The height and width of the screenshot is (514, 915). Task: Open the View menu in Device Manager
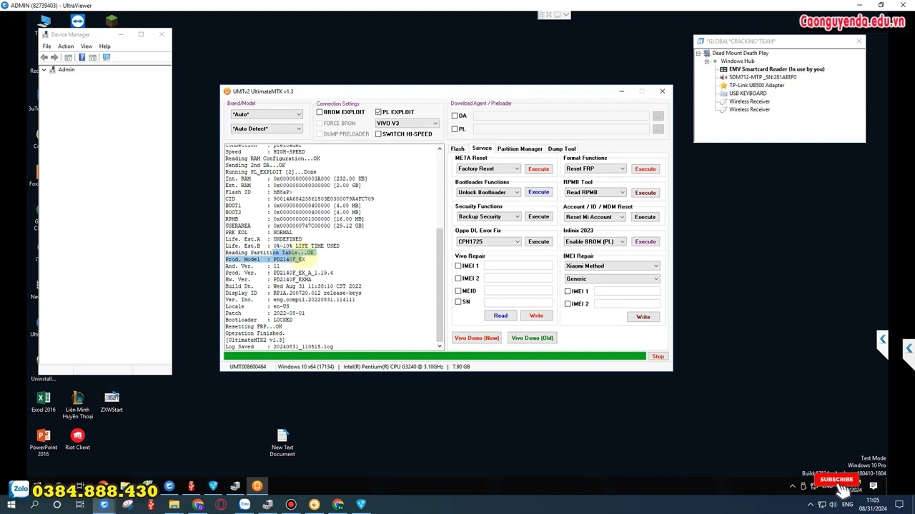pyautogui.click(x=86, y=46)
